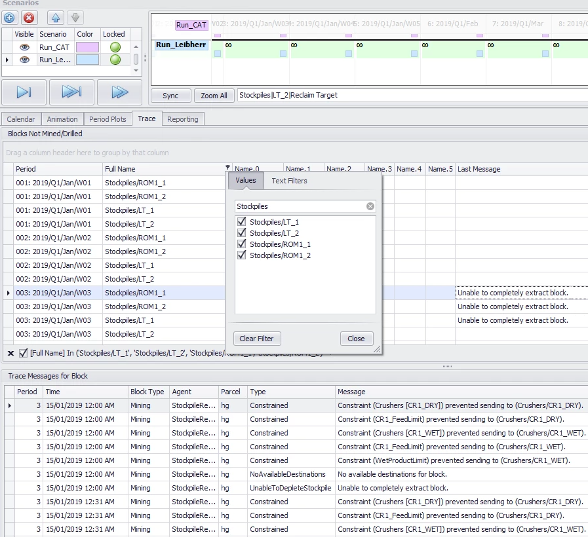Clear the Stockpiles search box text
This screenshot has height=537, width=588.
tap(370, 206)
